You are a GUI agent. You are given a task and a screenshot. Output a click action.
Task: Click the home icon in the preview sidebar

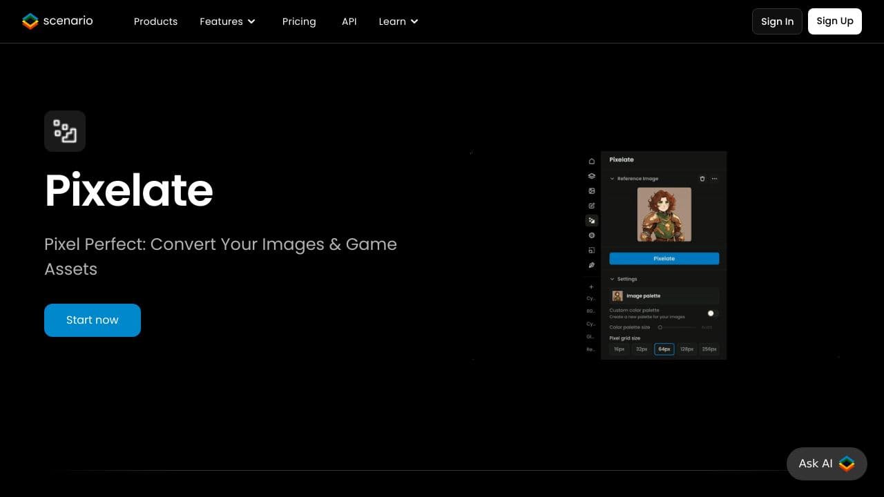click(591, 161)
